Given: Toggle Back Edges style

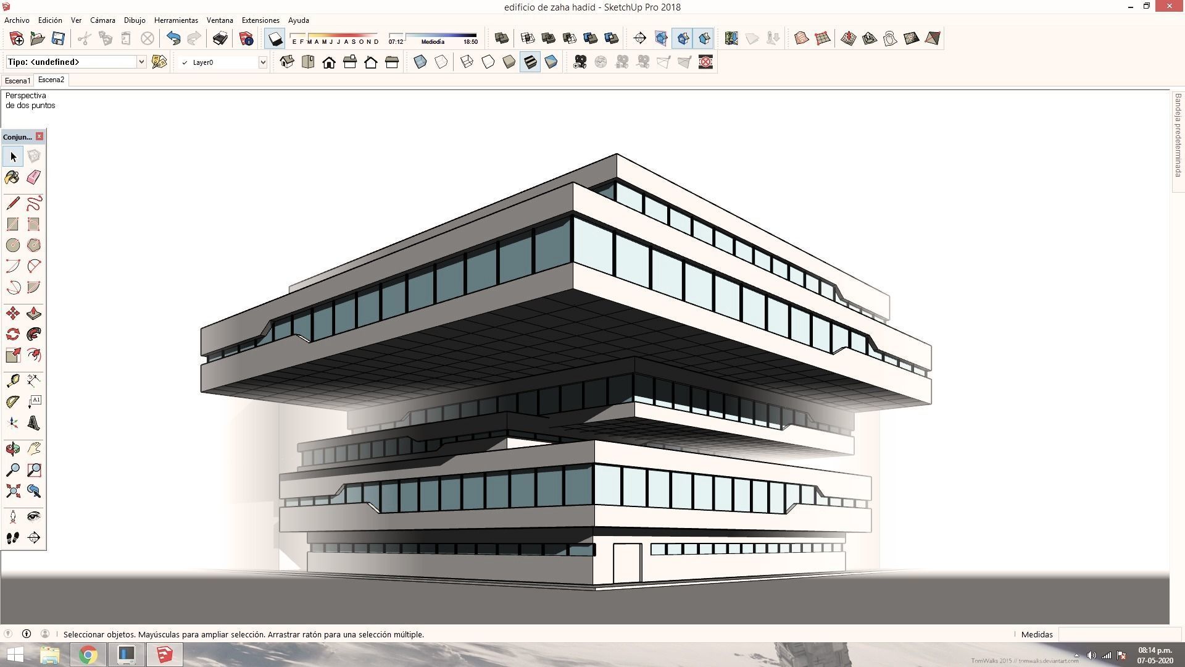Looking at the screenshot, I should click(441, 62).
